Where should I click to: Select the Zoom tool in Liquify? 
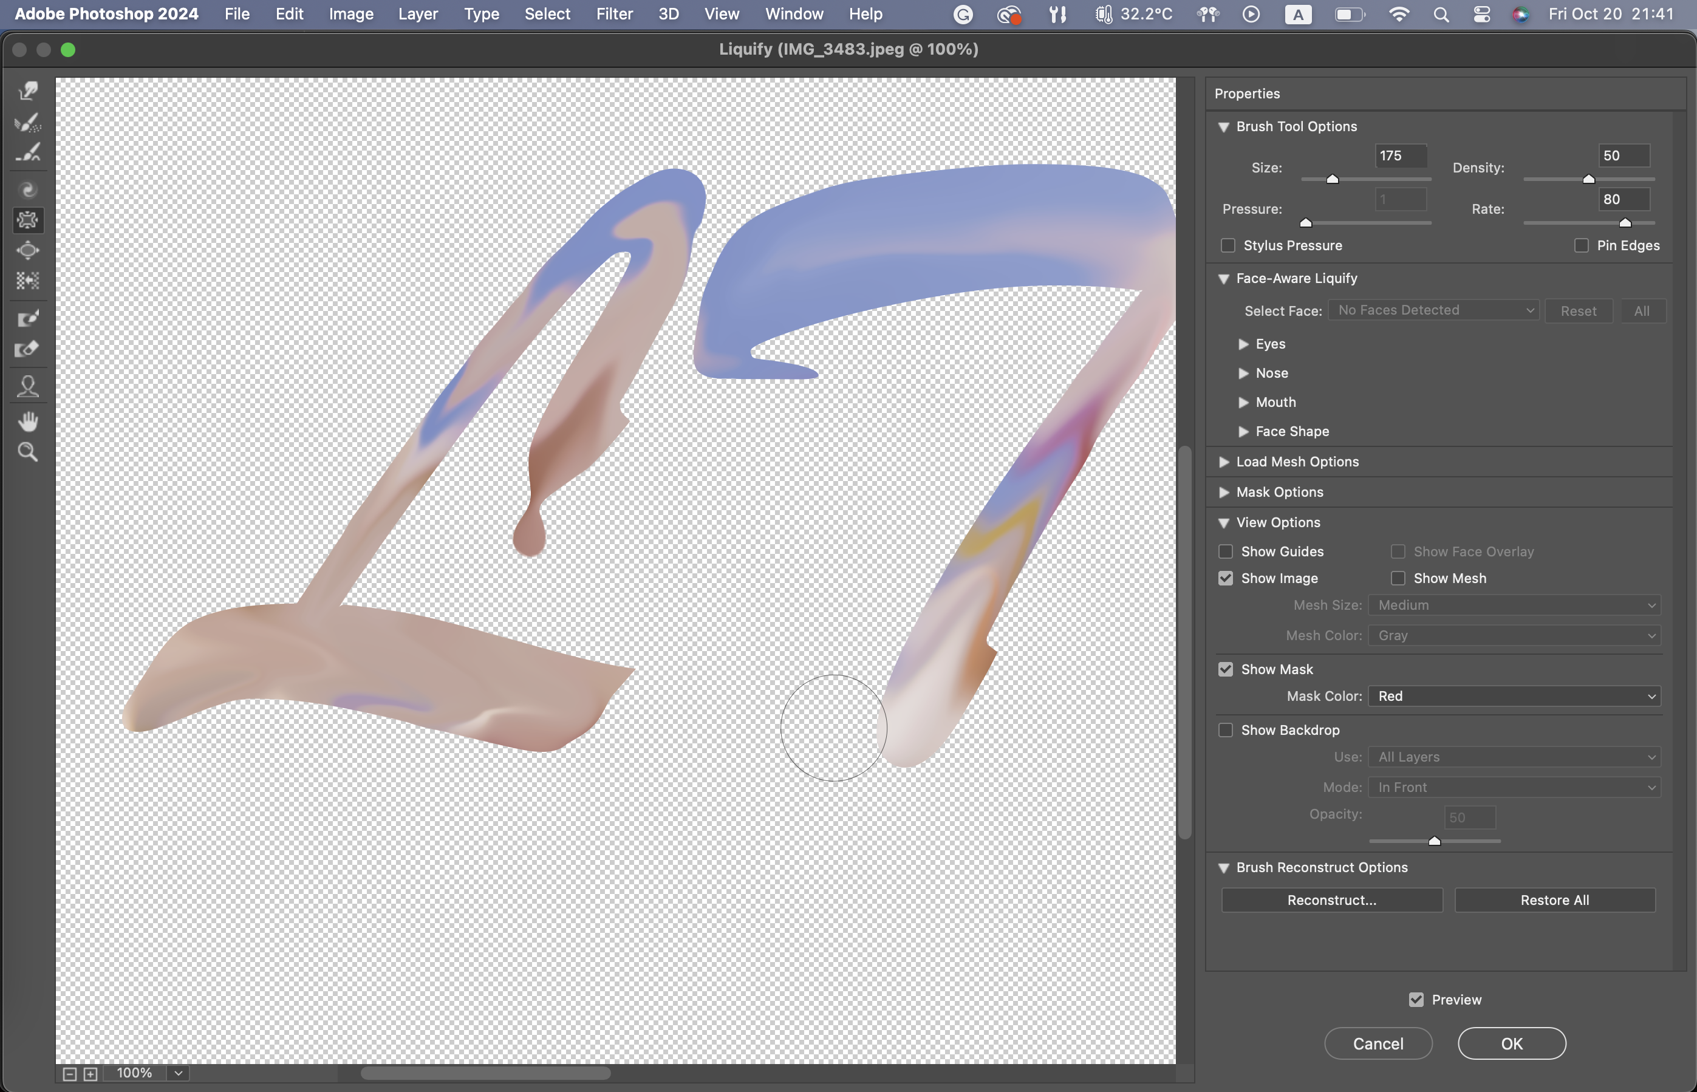point(28,452)
